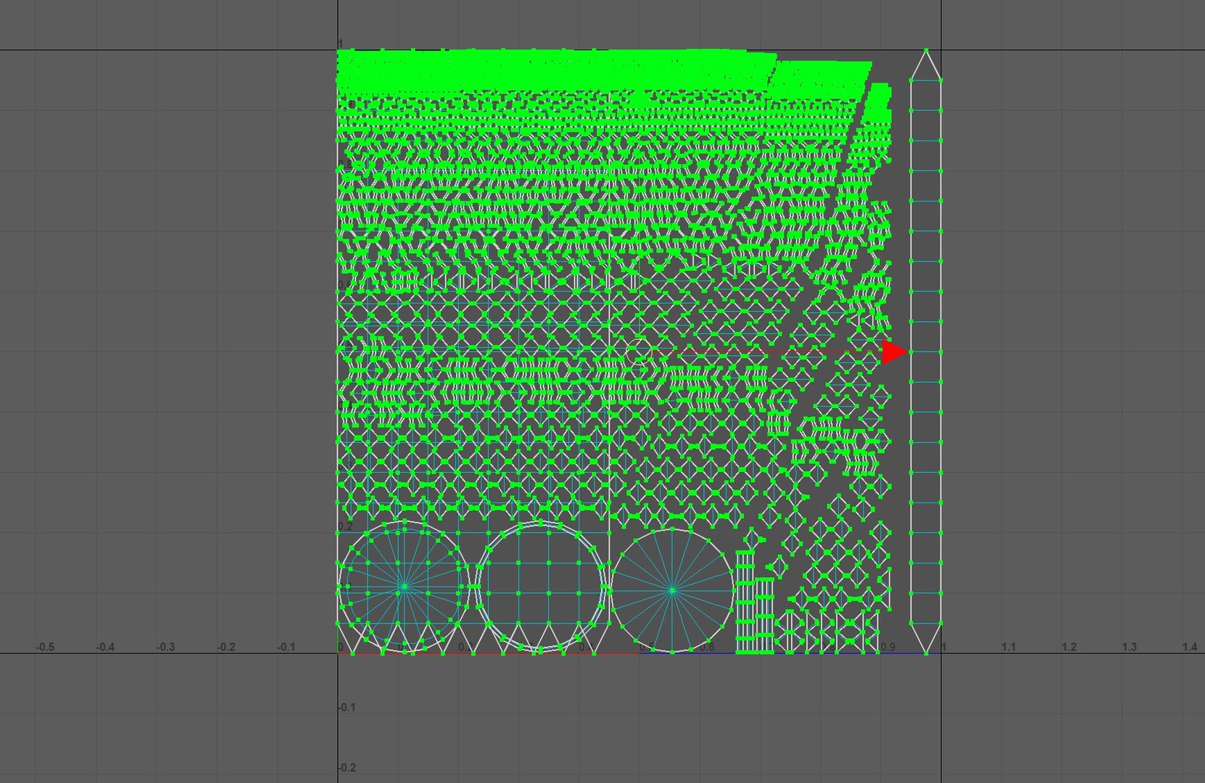Select center vertex of the rightmost circular UV shell
The image size is (1205, 783).
pyautogui.click(x=672, y=590)
